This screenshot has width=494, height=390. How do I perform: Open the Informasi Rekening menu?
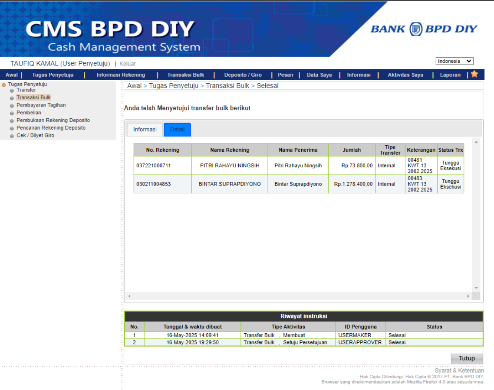(x=121, y=75)
